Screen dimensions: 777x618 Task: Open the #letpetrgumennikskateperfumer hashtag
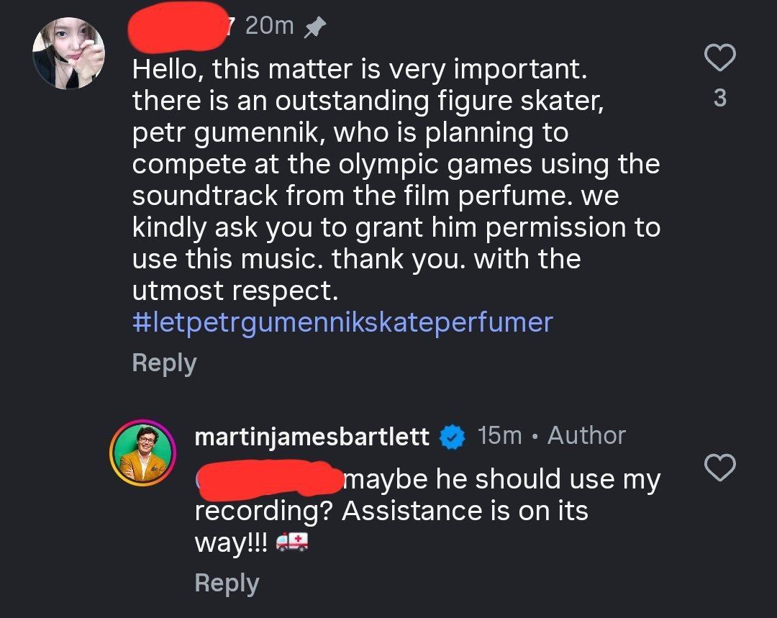[342, 322]
